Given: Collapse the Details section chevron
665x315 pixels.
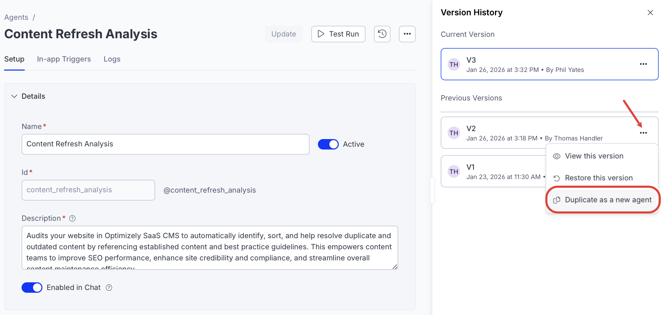Looking at the screenshot, I should (x=14, y=96).
